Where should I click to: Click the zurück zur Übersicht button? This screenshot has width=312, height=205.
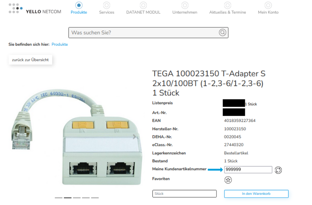(x=30, y=60)
